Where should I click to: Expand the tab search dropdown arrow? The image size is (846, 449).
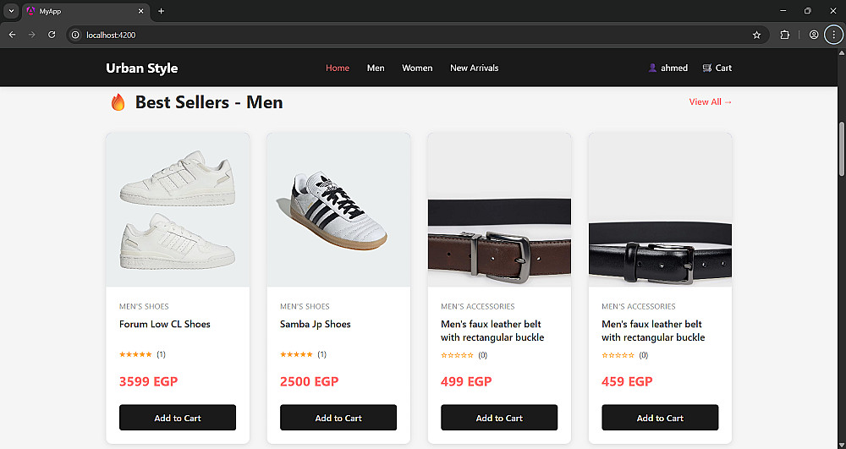tap(11, 11)
